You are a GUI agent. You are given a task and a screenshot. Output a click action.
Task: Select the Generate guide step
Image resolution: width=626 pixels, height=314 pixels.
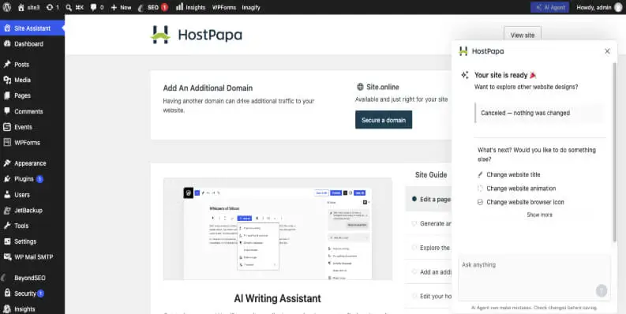pos(429,223)
